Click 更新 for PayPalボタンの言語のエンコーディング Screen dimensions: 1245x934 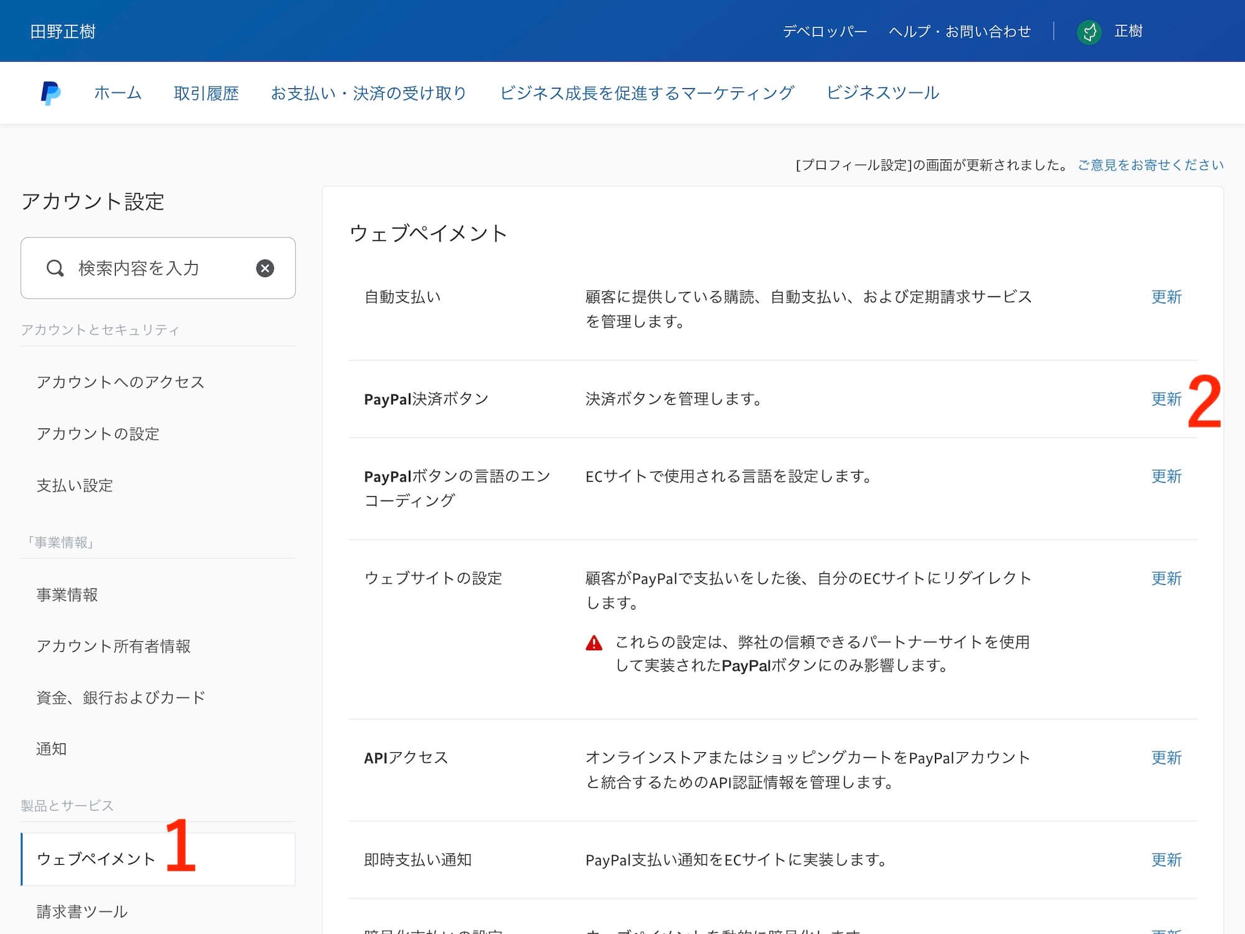pyautogui.click(x=1167, y=476)
